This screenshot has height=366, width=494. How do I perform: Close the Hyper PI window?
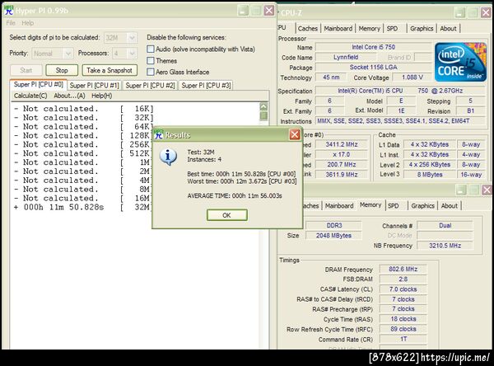268,11
